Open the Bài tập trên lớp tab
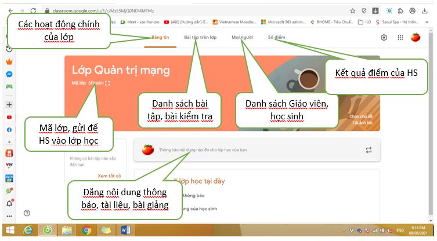The height and width of the screenshot is (241, 437). [x=200, y=37]
